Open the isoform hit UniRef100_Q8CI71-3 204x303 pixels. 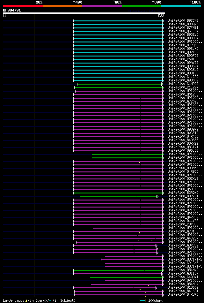point(185,267)
